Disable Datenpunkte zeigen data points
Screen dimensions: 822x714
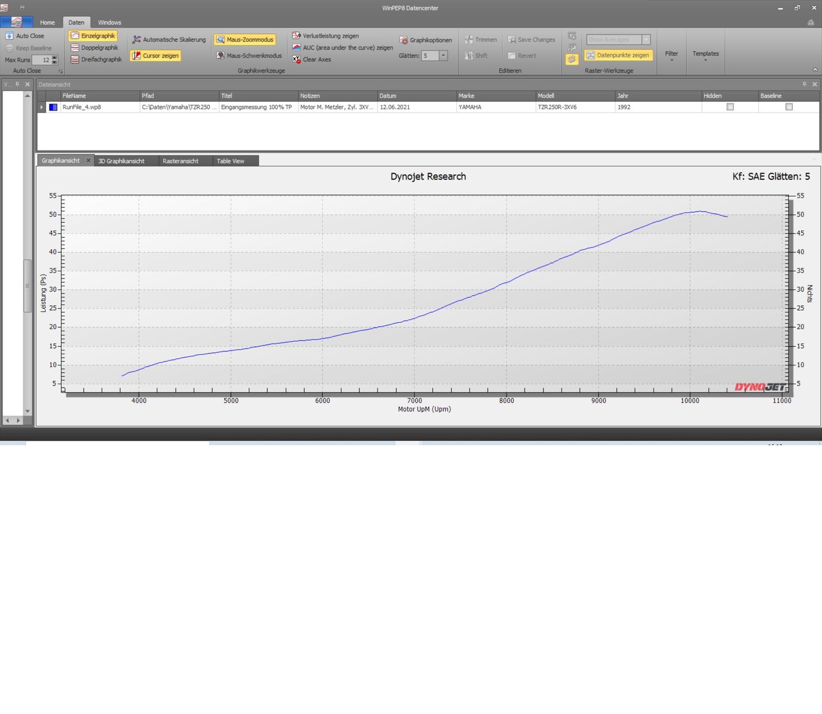tap(618, 55)
